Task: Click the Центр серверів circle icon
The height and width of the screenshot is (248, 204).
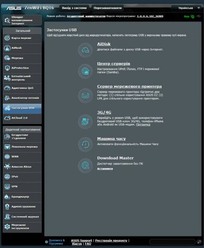Action: pos(85,71)
